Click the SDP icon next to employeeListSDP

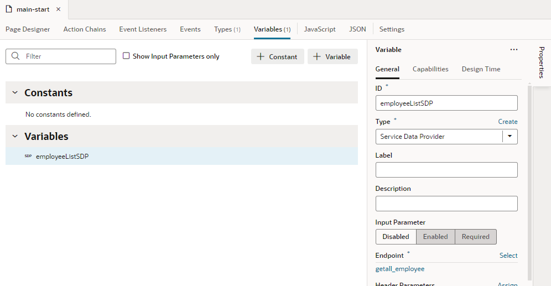coord(28,156)
